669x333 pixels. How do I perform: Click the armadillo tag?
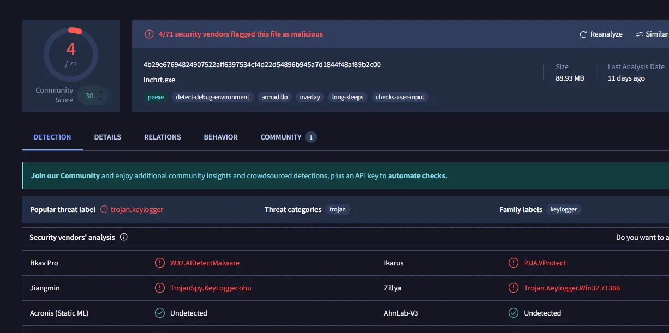point(274,98)
